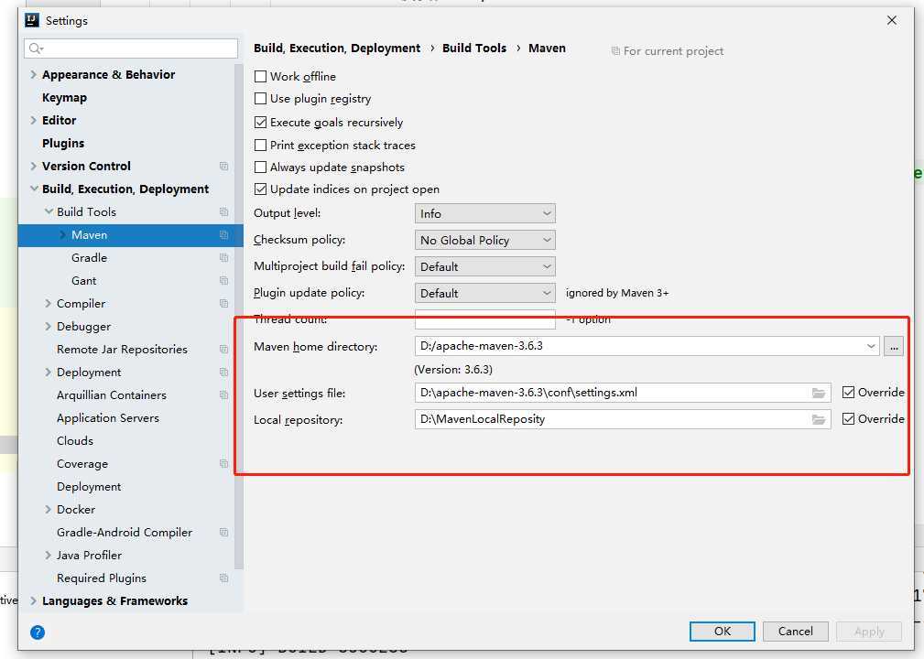
Task: Open the Plugin update policy dropdown
Action: coord(485,293)
